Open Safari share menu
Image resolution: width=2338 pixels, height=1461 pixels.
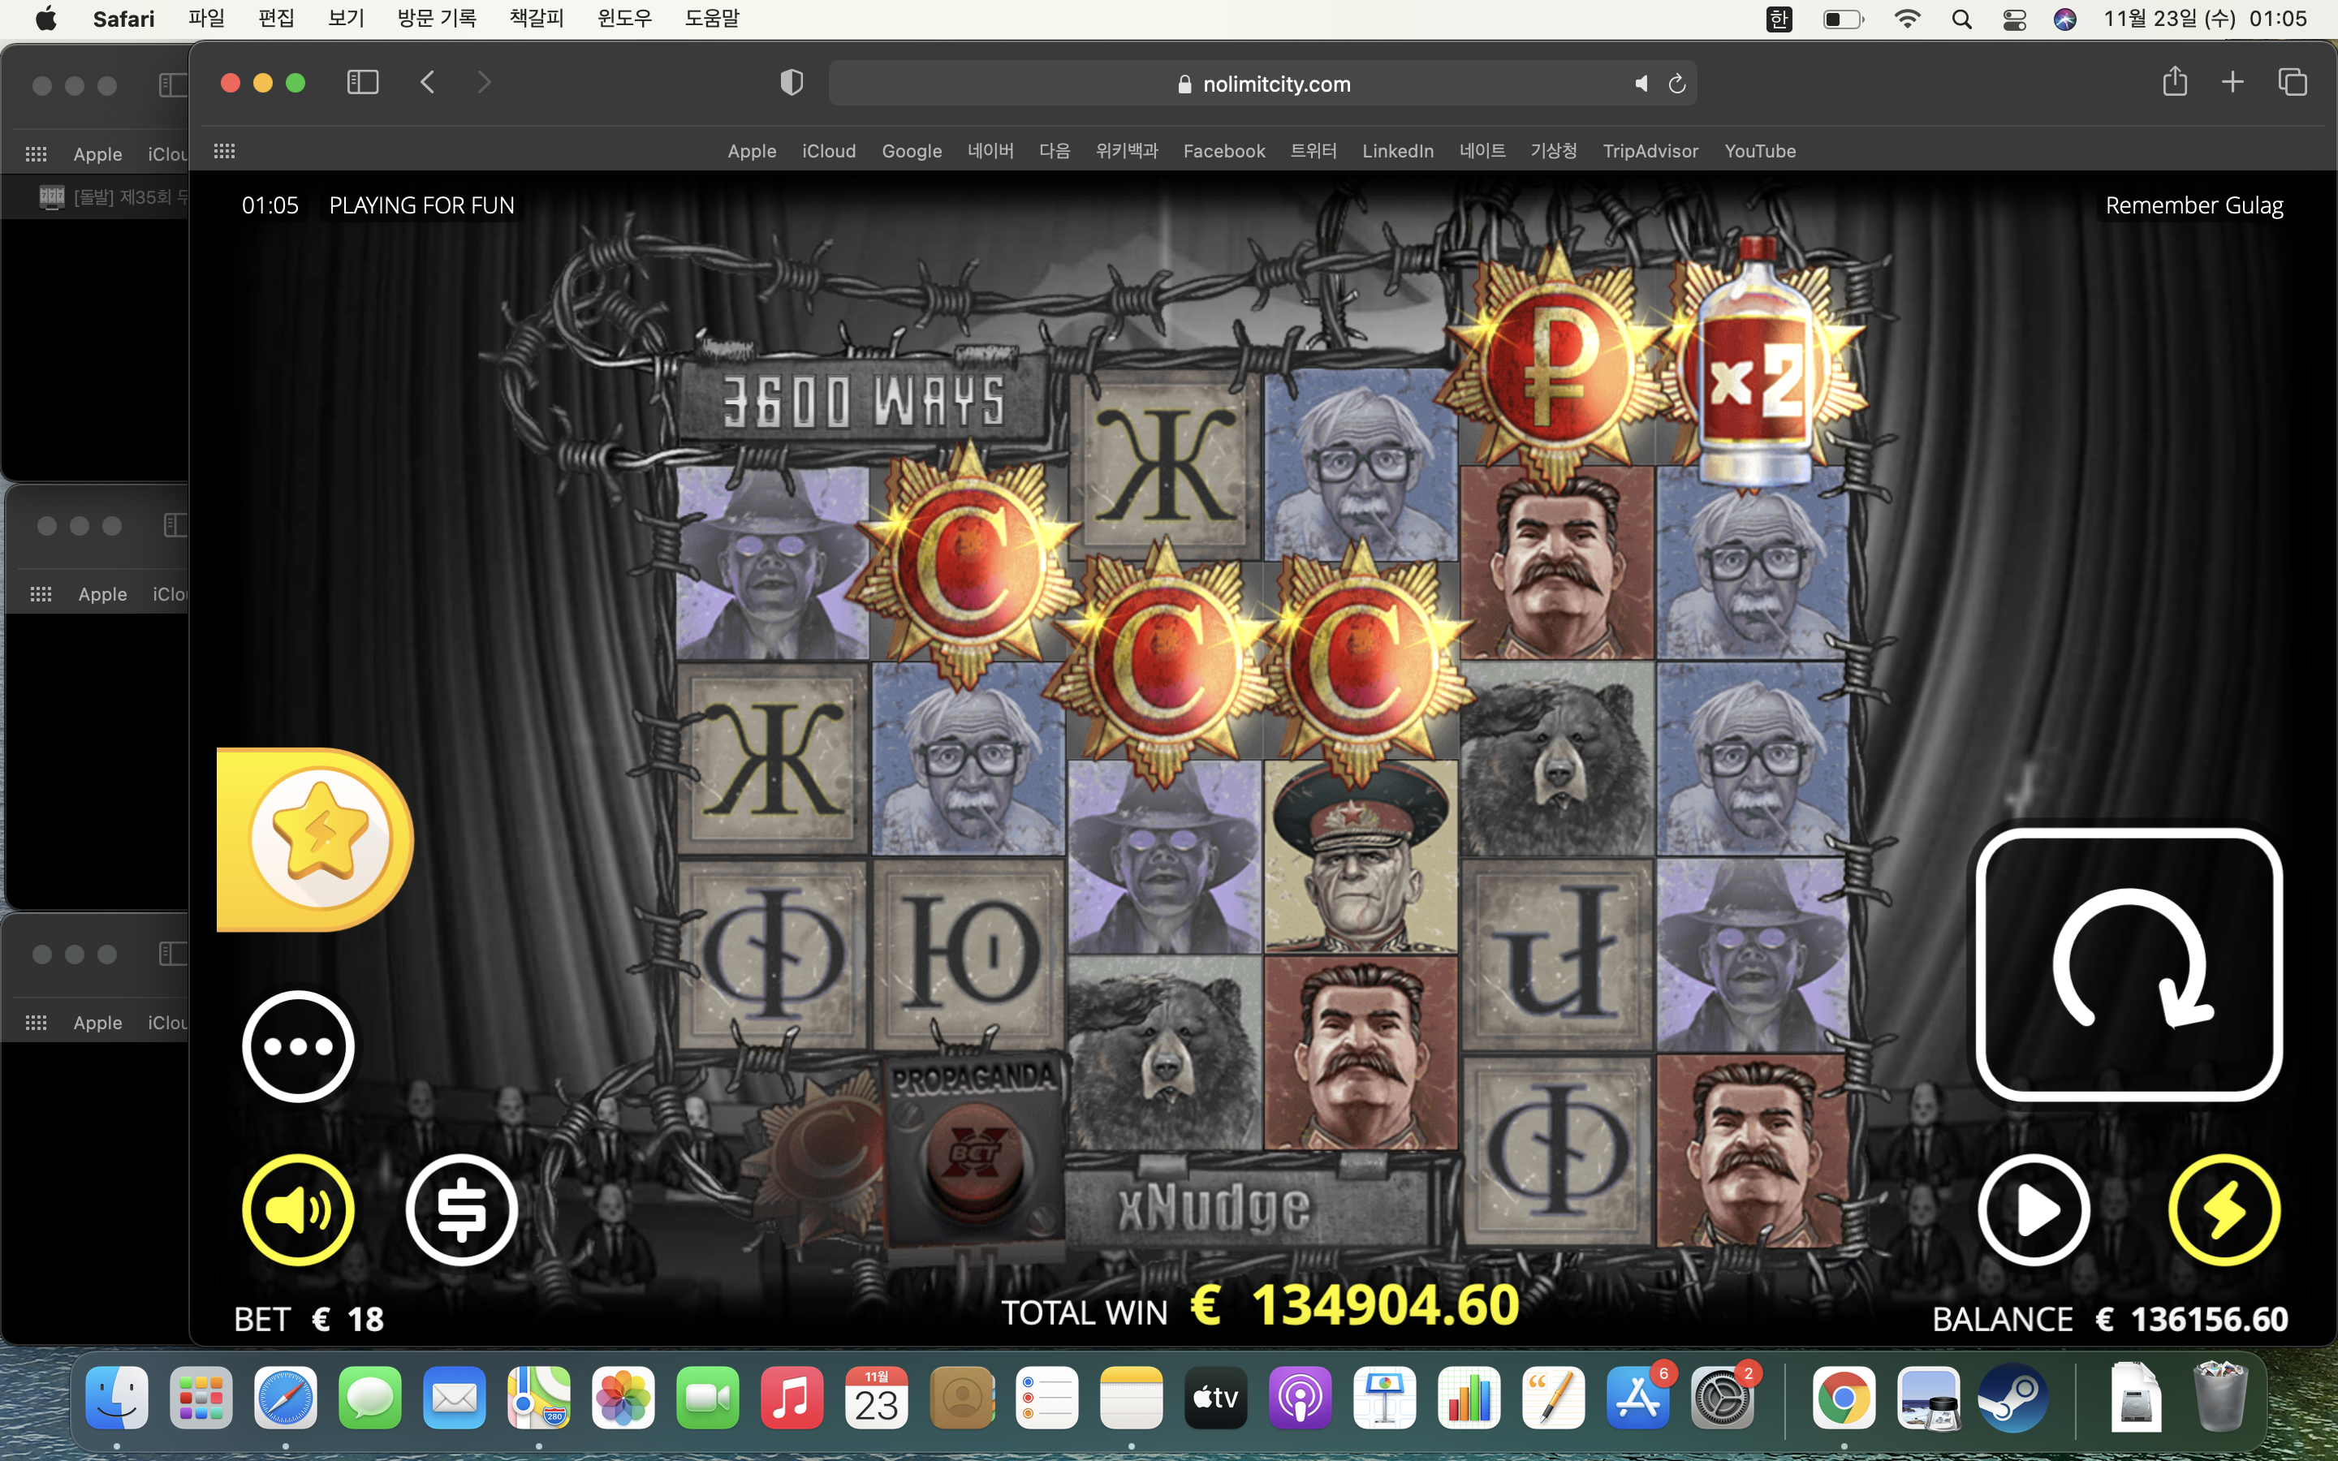pyautogui.click(x=2175, y=81)
